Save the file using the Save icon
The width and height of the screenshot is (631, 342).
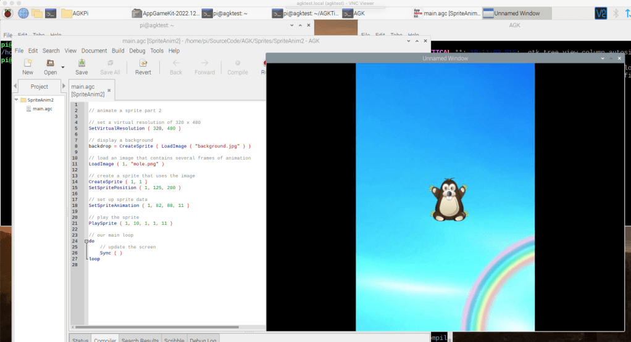tap(81, 63)
